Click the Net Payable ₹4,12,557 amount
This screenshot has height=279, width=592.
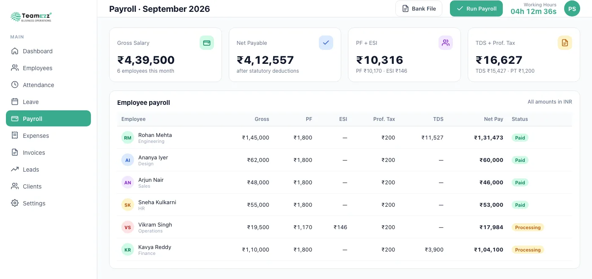coord(265,60)
